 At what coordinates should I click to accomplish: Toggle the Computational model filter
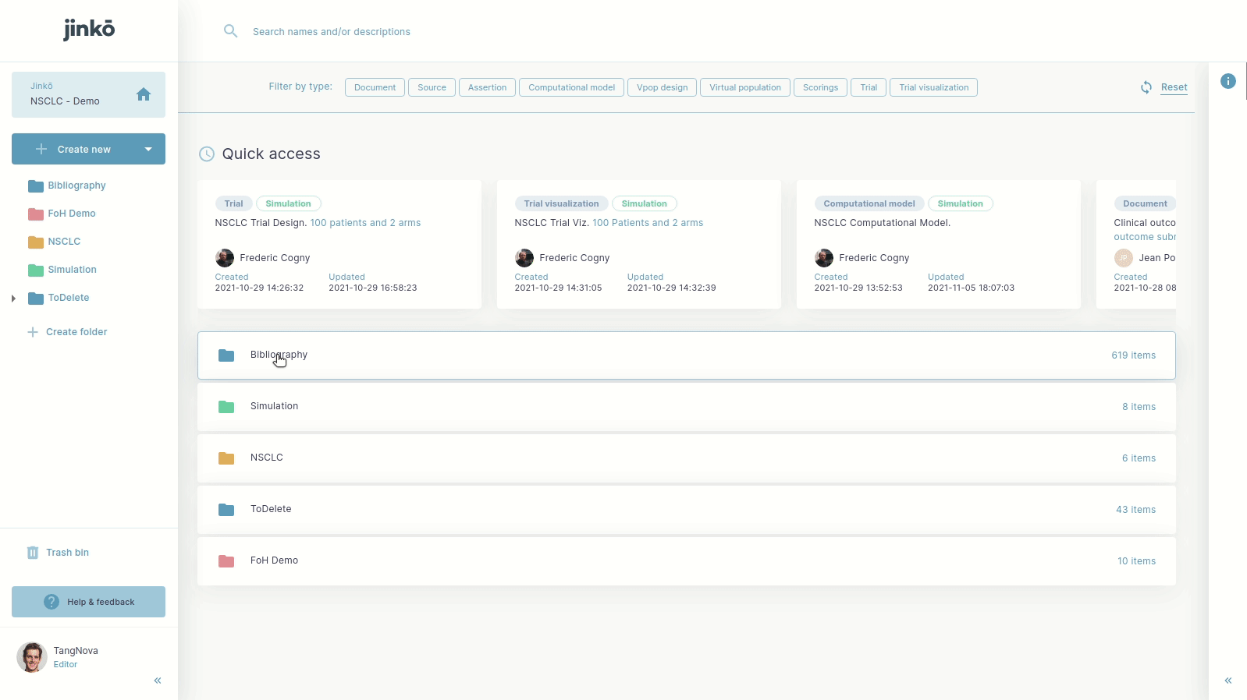tap(571, 87)
